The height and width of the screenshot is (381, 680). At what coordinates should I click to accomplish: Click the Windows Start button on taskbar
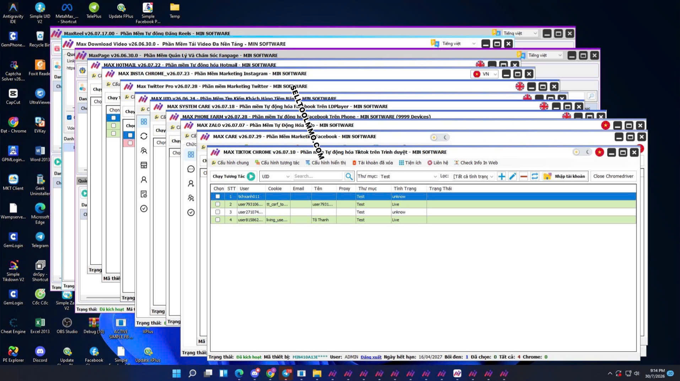[177, 373]
